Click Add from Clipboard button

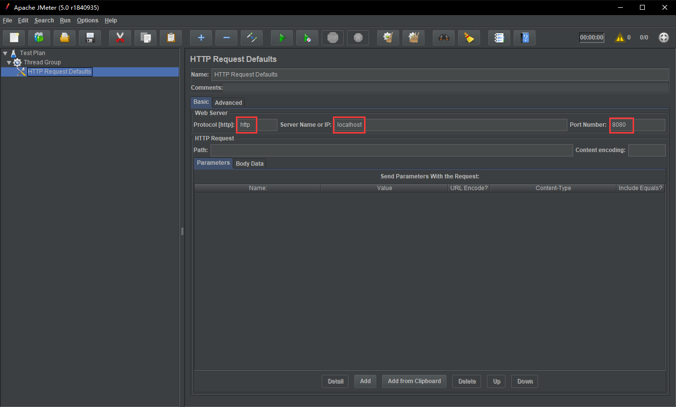[414, 381]
